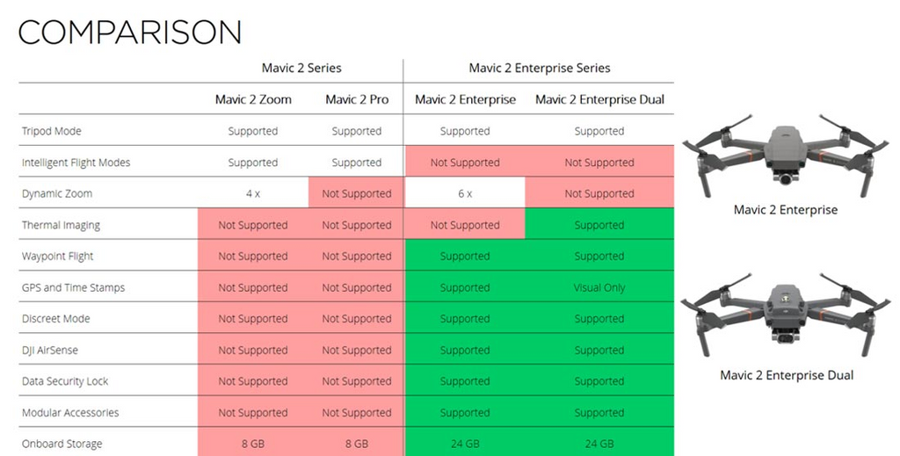Viewport: 900px width, 456px height.
Task: Select the Waypoint Flight row label
Action: coord(58,257)
